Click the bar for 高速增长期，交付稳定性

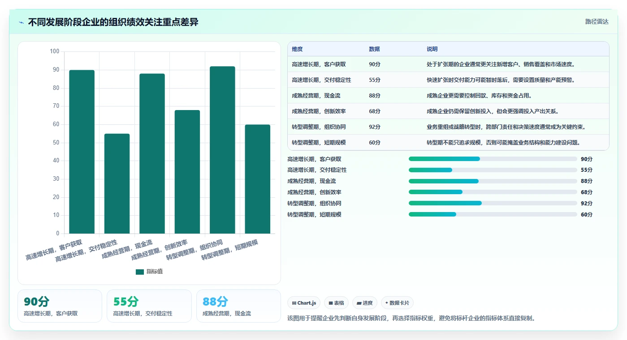click(117, 183)
